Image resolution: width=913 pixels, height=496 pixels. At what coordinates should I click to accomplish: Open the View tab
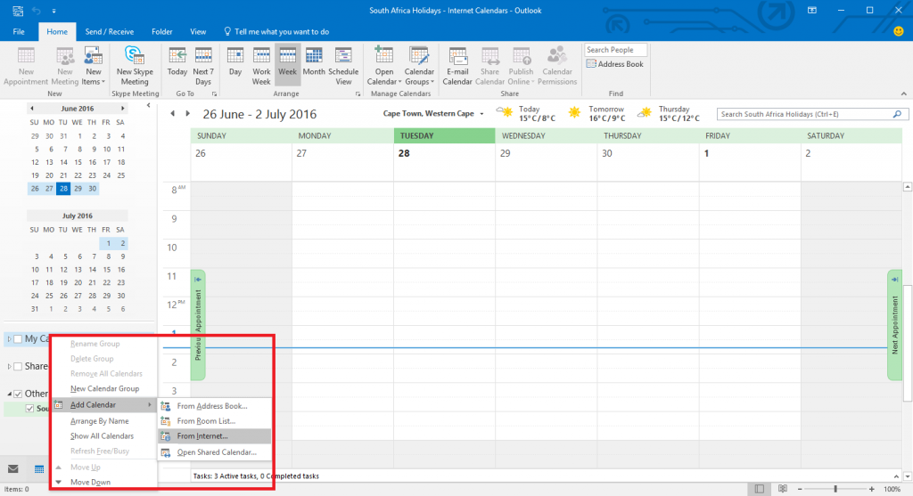point(198,31)
